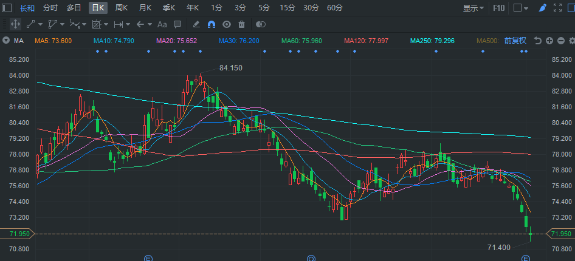This screenshot has height=261, width=575.
Task: Delete all drawings with trash icon
Action: [241, 24]
